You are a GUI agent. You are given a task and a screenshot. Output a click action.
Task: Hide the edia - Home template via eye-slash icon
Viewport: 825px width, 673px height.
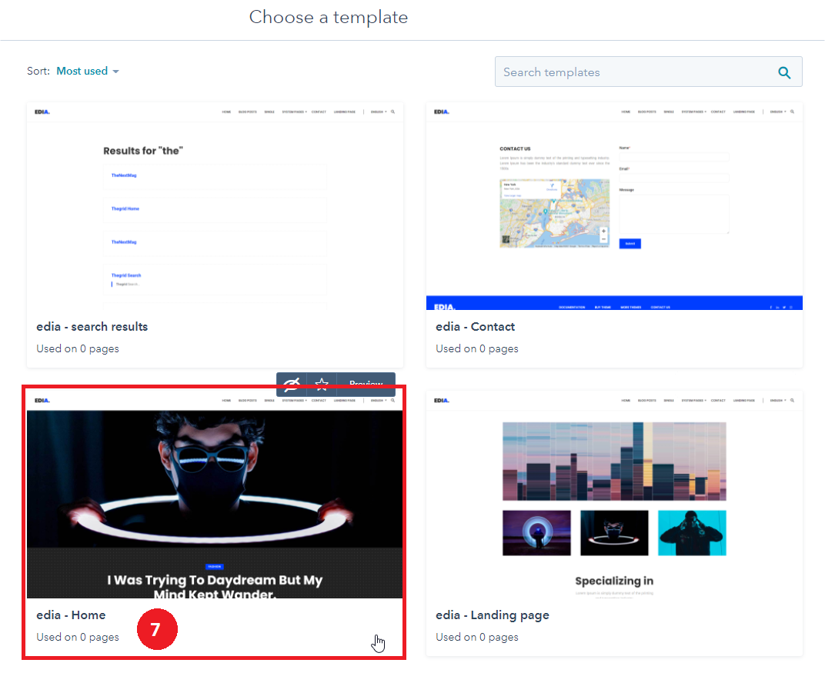click(292, 384)
